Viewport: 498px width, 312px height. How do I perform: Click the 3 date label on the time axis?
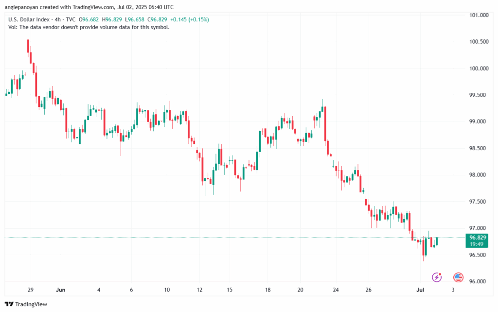click(x=453, y=290)
